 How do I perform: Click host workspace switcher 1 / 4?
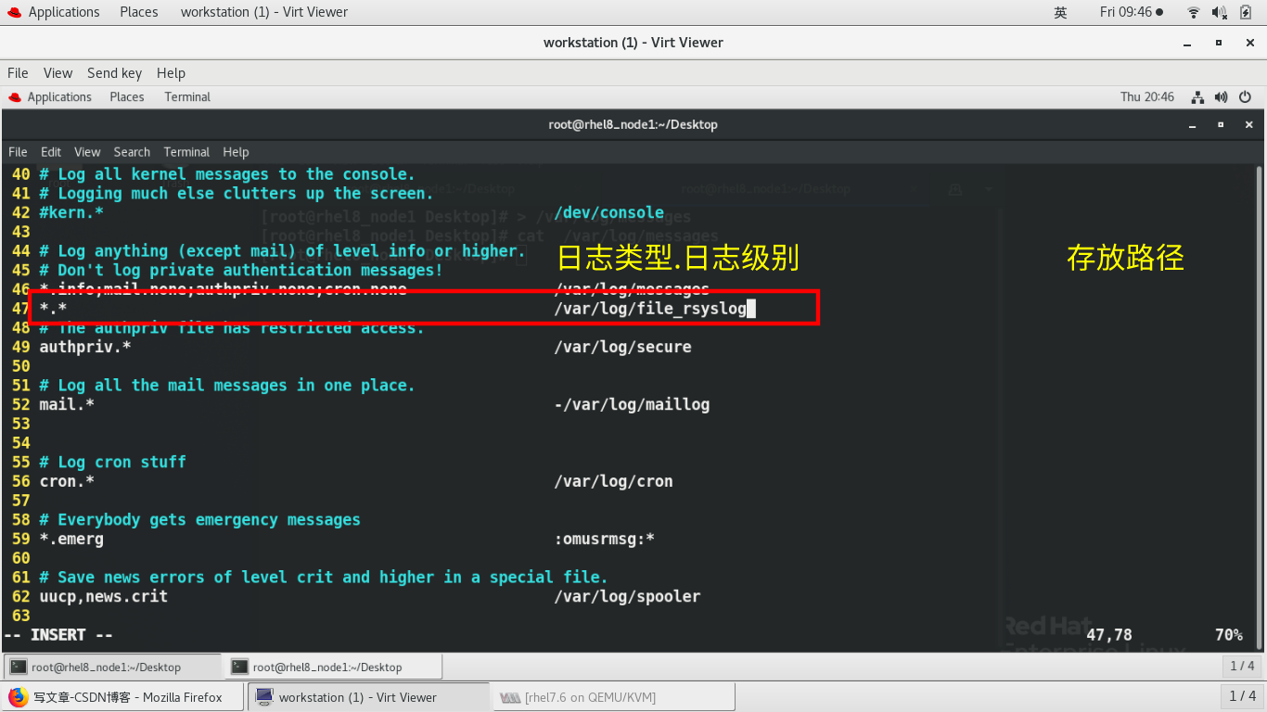tap(1242, 696)
